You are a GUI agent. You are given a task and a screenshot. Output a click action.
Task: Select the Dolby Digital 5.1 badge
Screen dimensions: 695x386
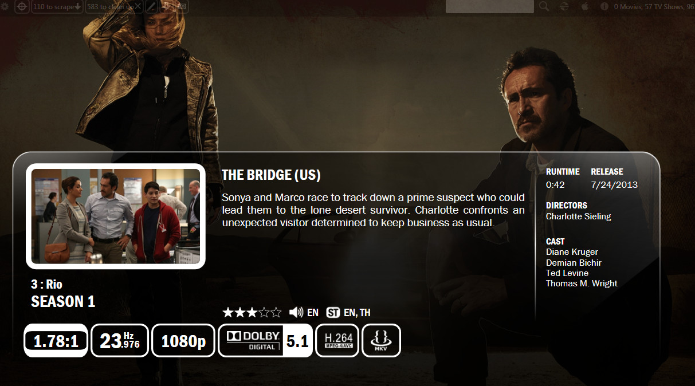[265, 341]
